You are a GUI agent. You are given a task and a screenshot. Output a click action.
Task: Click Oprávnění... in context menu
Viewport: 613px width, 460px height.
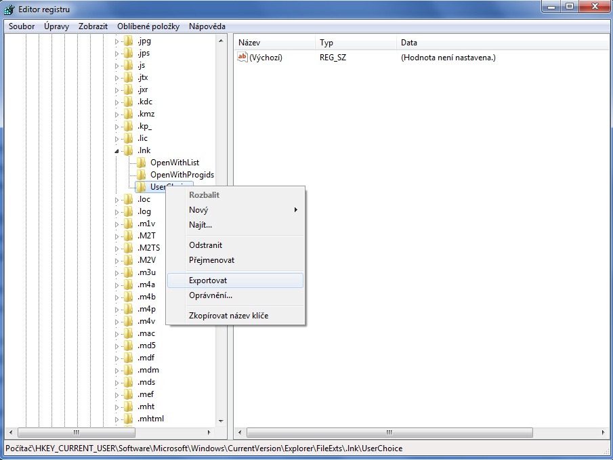(210, 295)
